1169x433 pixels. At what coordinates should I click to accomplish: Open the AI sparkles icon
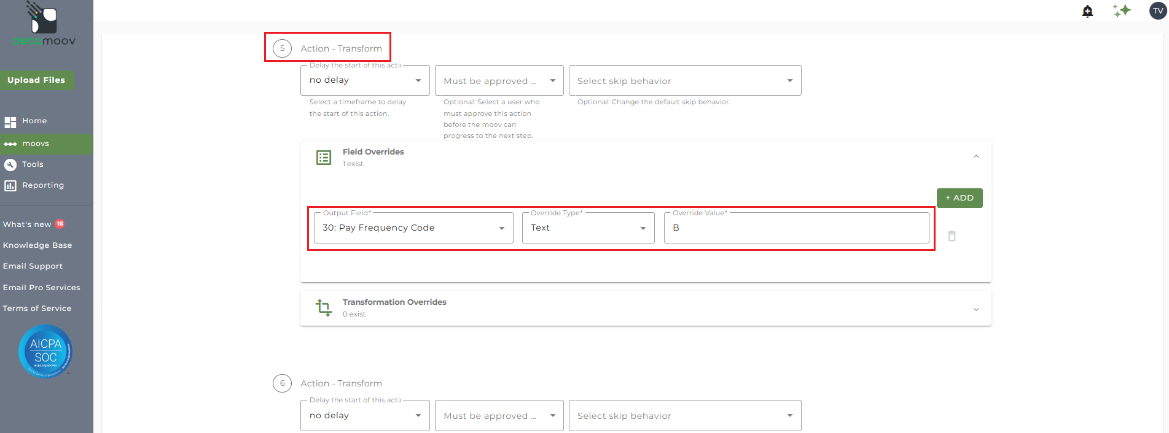pos(1122,11)
